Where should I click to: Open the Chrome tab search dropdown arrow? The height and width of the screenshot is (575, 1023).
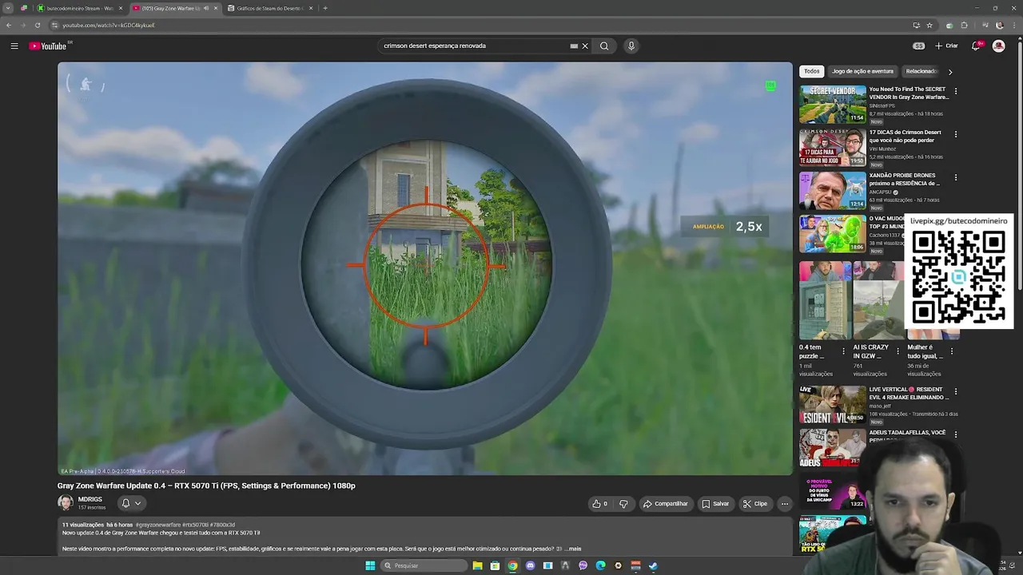[8, 8]
